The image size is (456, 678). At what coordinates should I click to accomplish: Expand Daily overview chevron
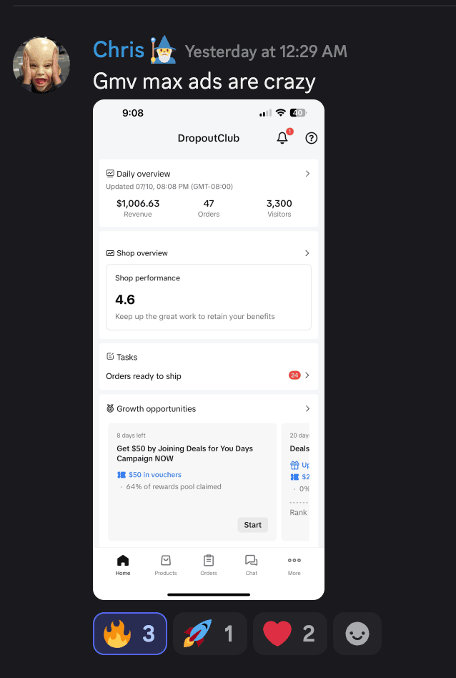307,173
